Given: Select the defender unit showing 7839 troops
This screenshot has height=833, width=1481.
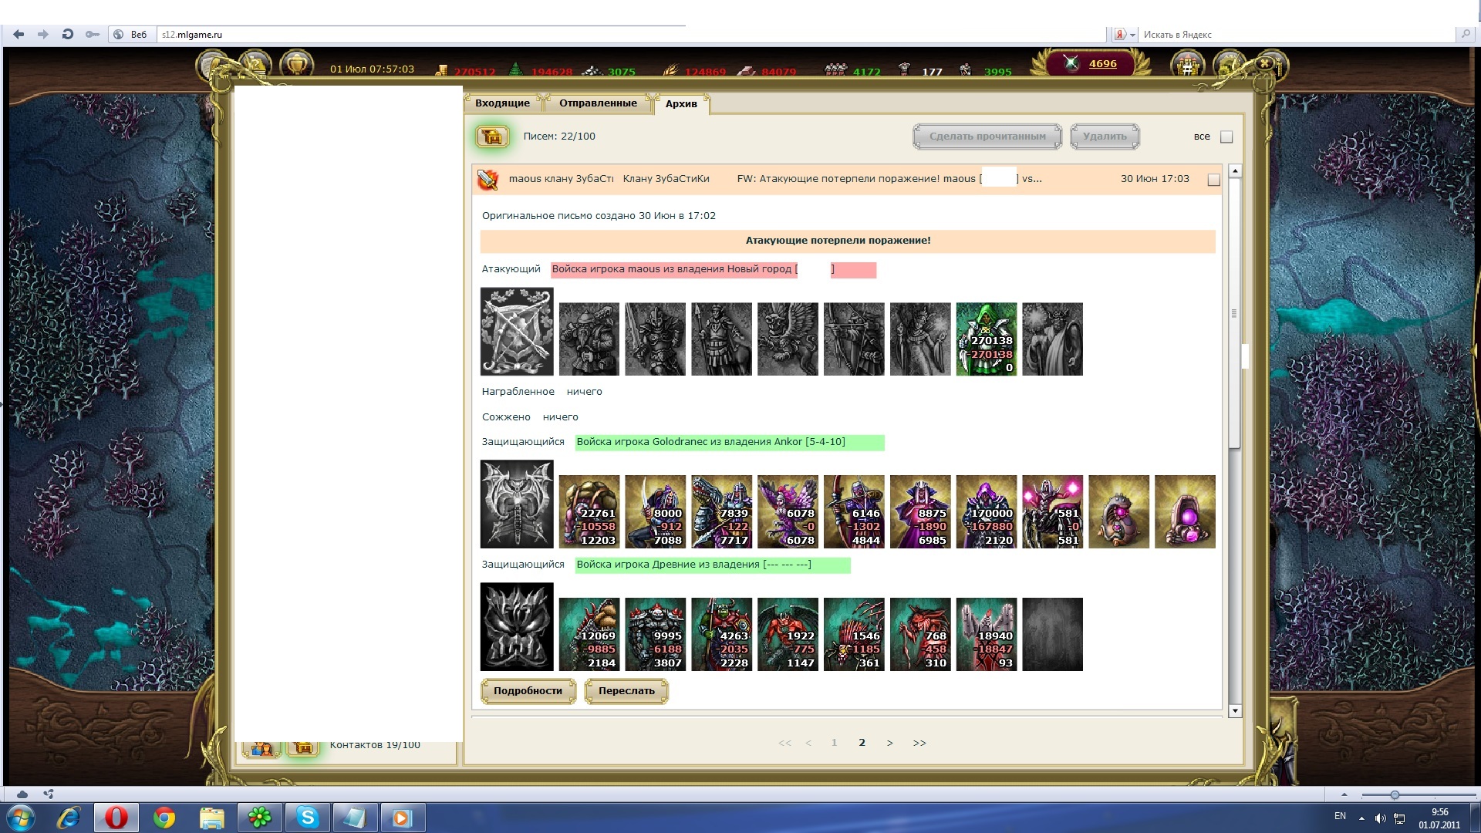Looking at the screenshot, I should [x=722, y=512].
